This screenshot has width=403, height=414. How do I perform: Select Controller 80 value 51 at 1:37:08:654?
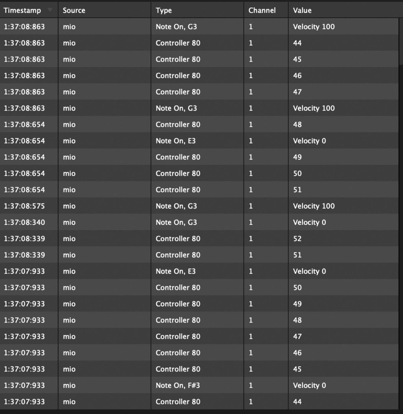pos(178,190)
